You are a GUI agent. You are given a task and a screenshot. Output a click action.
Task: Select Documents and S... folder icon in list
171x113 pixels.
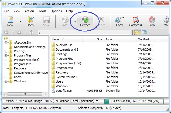point(53,50)
